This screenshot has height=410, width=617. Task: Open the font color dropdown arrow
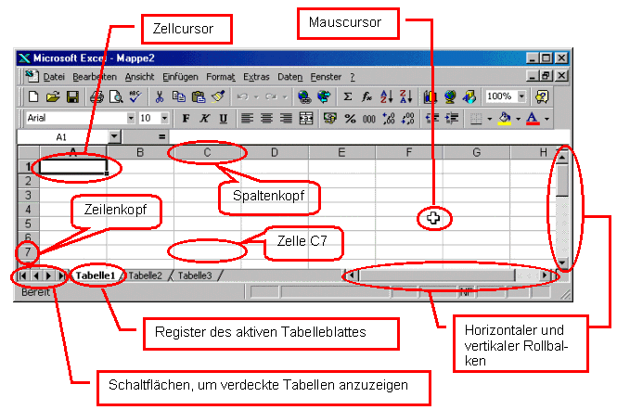(546, 119)
